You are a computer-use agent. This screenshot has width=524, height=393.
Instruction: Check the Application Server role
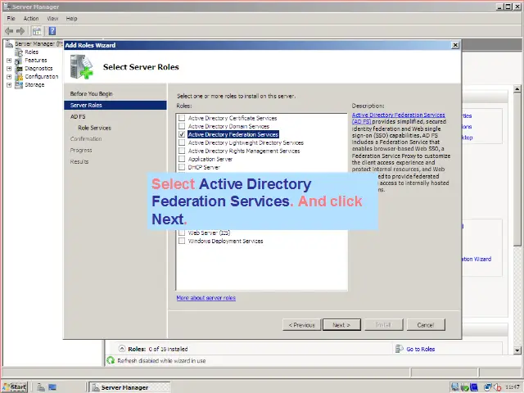coord(182,159)
